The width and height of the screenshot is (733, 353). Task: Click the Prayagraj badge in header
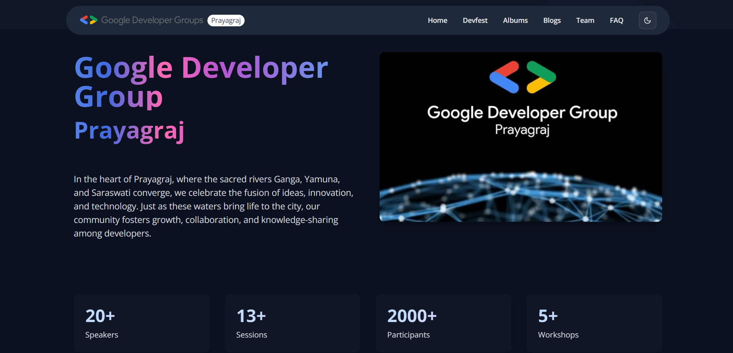click(x=226, y=21)
